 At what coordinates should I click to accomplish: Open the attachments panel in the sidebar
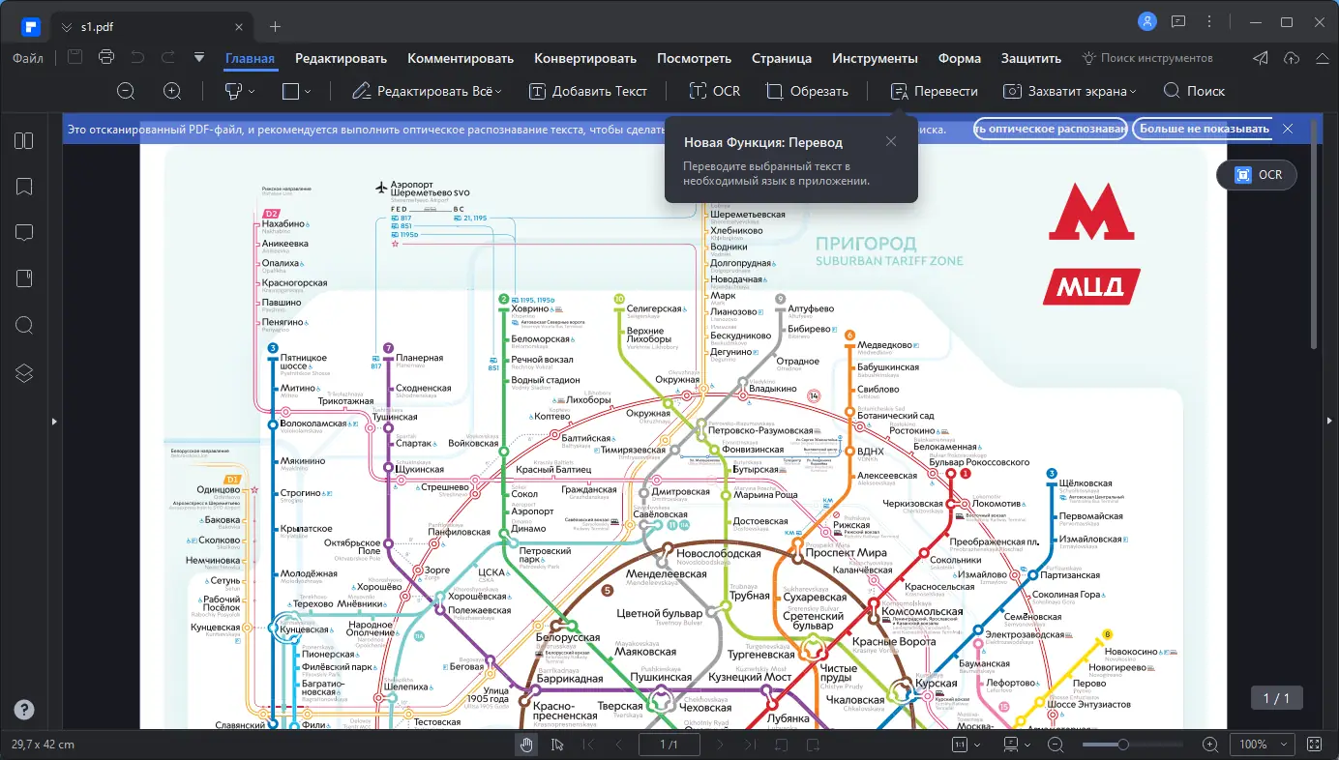(x=24, y=279)
